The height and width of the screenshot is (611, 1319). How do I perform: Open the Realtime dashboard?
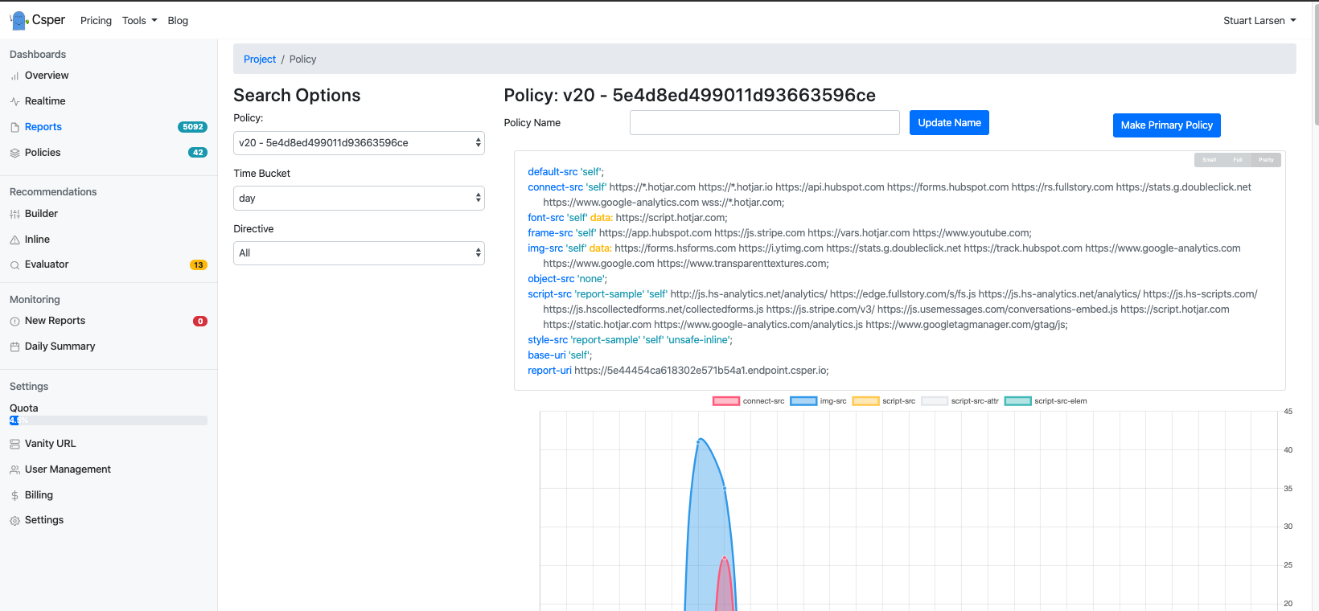pos(45,101)
